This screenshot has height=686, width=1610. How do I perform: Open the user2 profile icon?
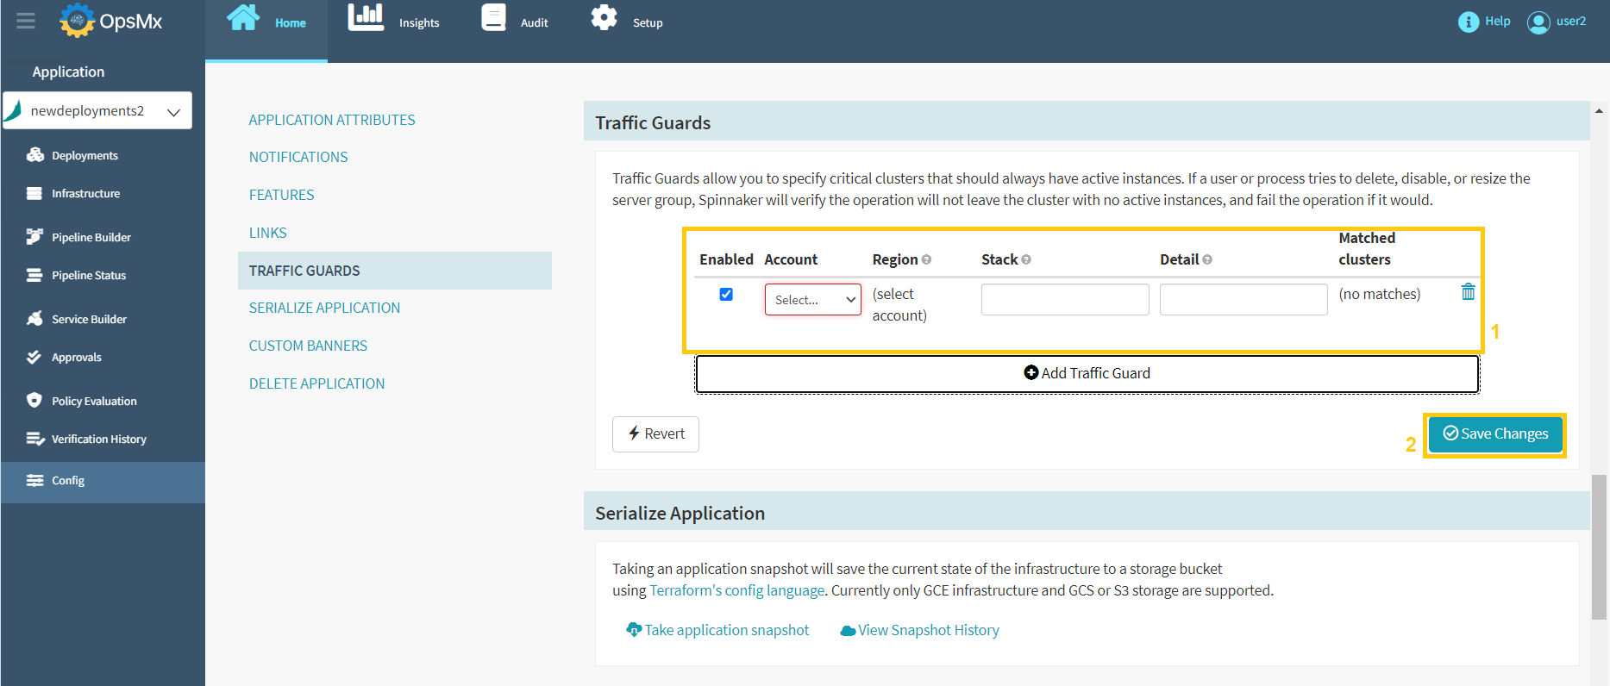(1538, 22)
